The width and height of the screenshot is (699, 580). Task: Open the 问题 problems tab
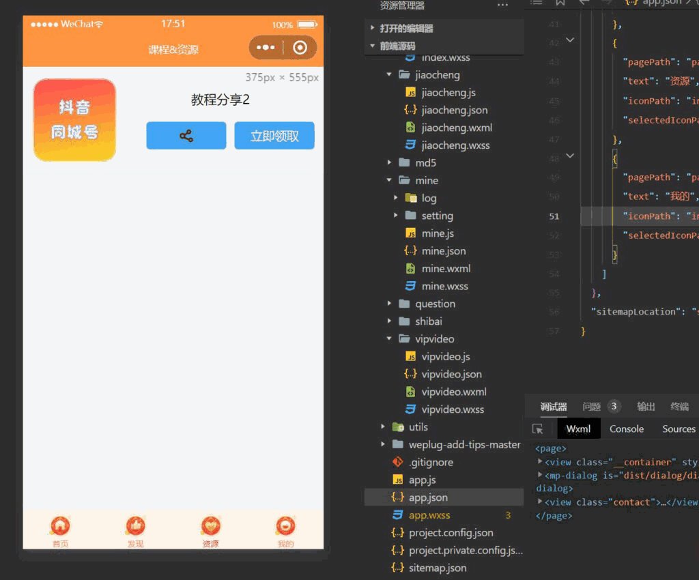click(x=592, y=407)
